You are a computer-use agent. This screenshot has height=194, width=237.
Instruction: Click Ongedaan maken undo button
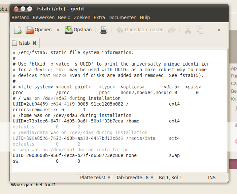[x=140, y=30]
